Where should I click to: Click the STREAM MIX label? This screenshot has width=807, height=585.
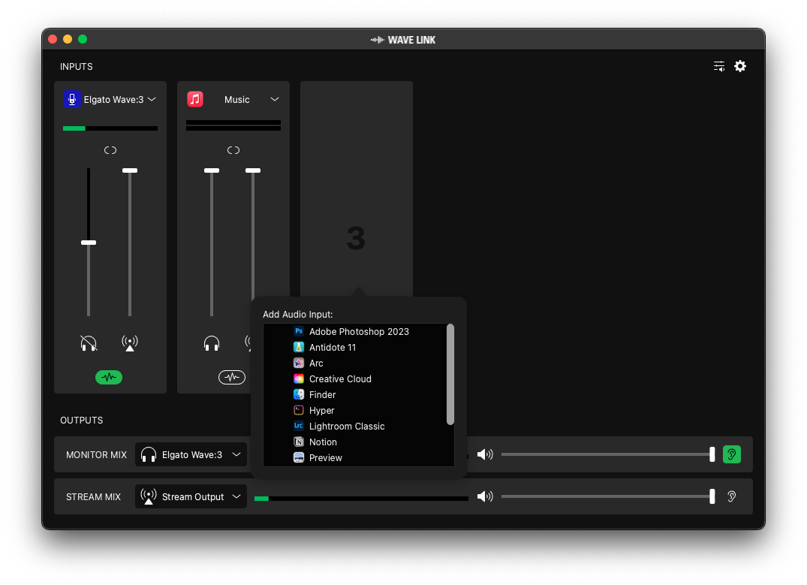coord(93,497)
